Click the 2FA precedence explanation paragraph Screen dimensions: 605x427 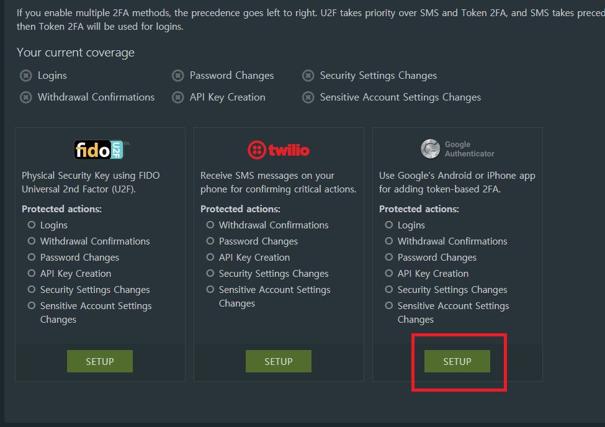click(x=311, y=20)
